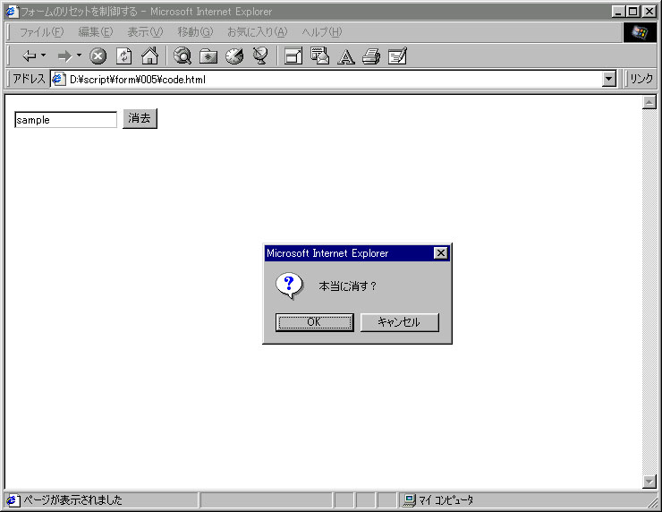Screen dimensions: 662x512
Task: Toggle the Fullscreen toolbar icon
Action: 293,55
